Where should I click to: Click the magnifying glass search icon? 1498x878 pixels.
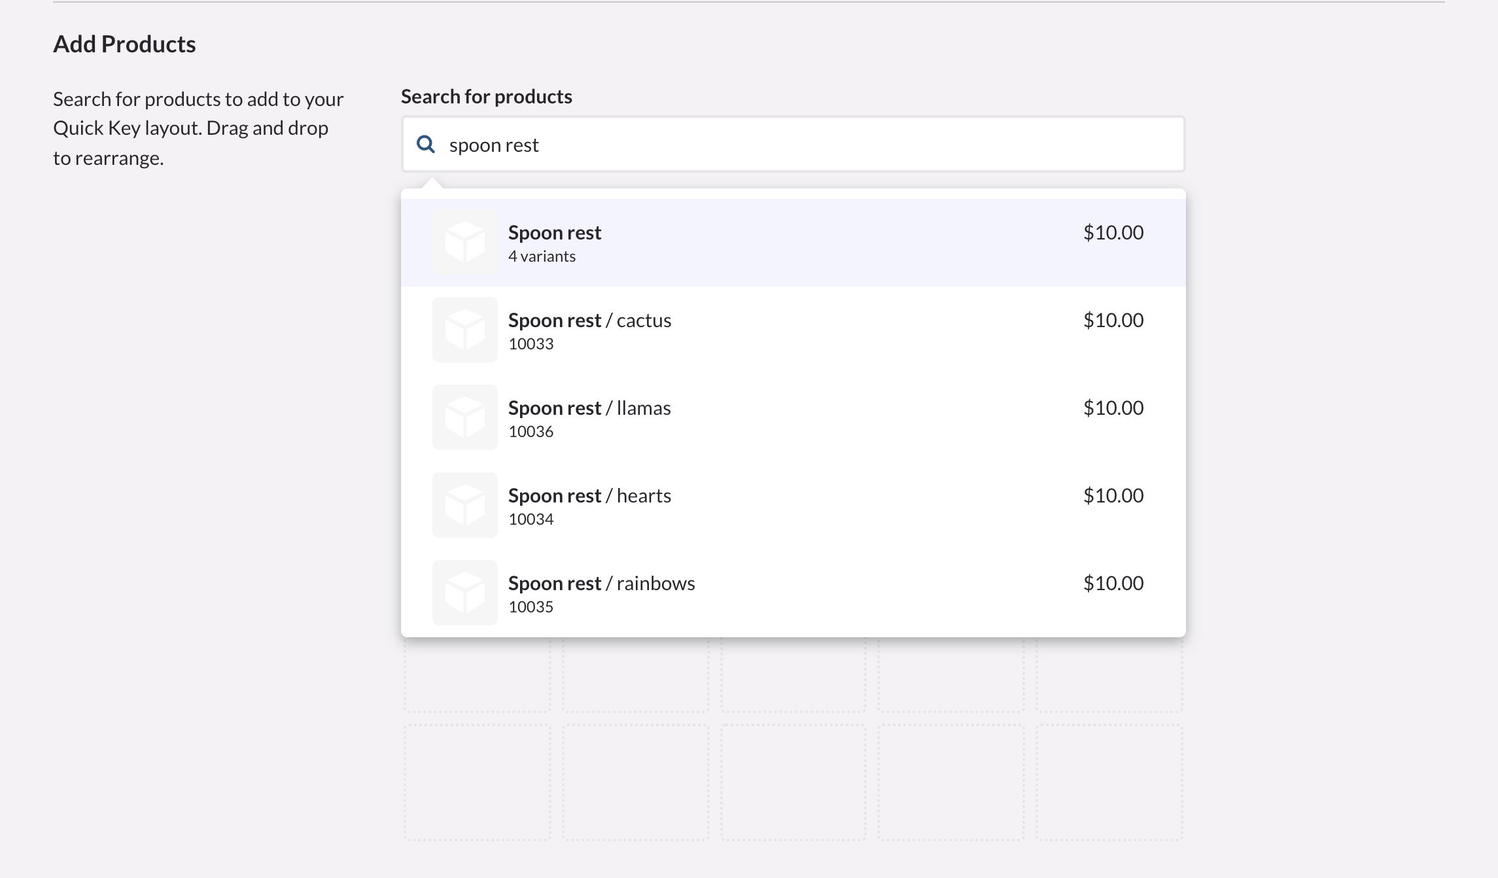click(426, 145)
